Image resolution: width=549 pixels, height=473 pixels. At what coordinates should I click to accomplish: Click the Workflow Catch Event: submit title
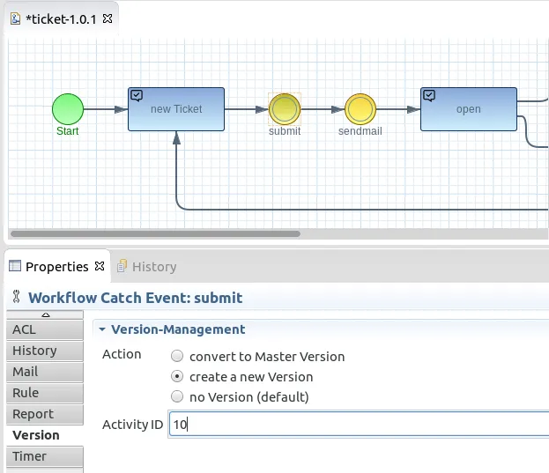(x=135, y=298)
